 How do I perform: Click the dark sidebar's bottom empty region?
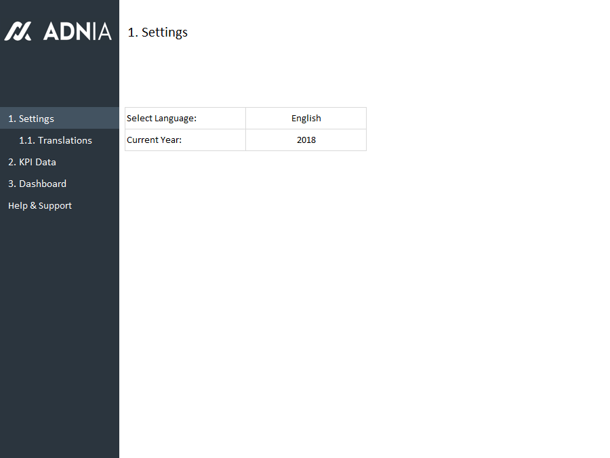click(60, 420)
